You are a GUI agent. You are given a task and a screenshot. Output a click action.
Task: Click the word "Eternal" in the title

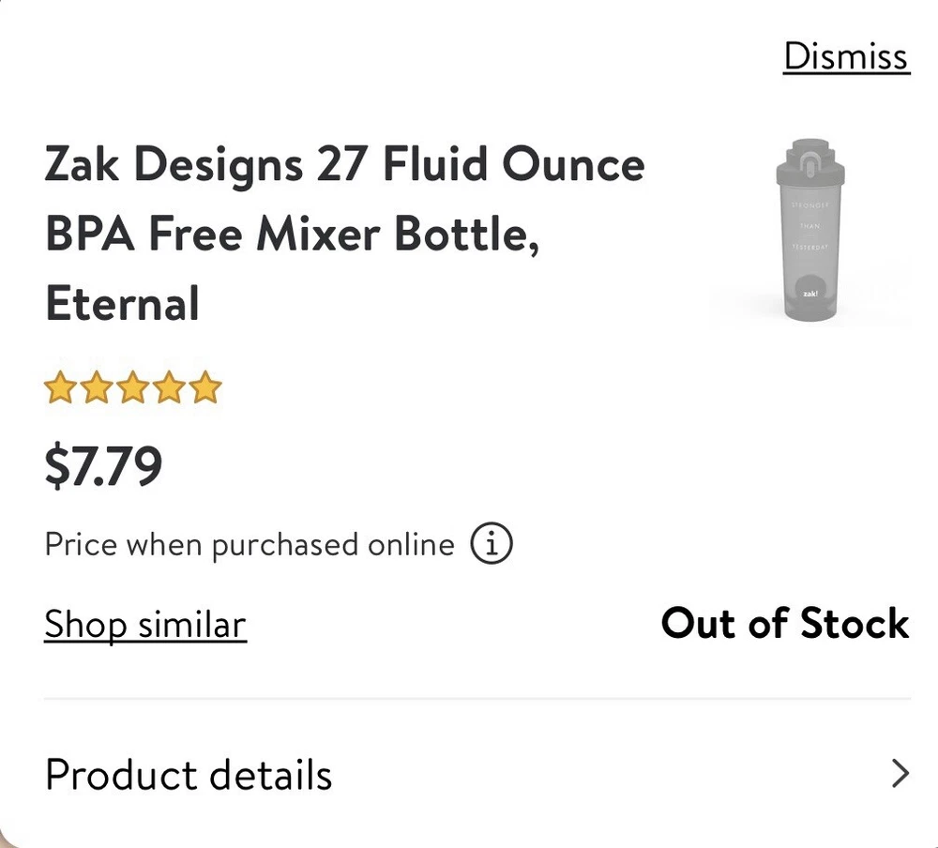tap(123, 304)
